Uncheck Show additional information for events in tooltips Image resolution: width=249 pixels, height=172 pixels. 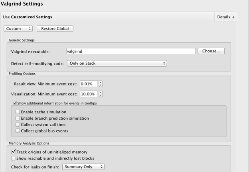point(15,103)
